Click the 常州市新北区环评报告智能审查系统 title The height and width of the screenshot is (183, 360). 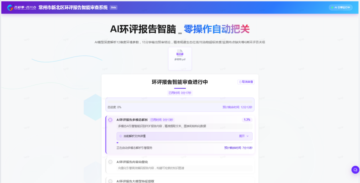point(73,7)
